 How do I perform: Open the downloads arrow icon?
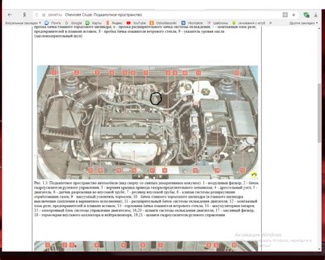click(315, 15)
